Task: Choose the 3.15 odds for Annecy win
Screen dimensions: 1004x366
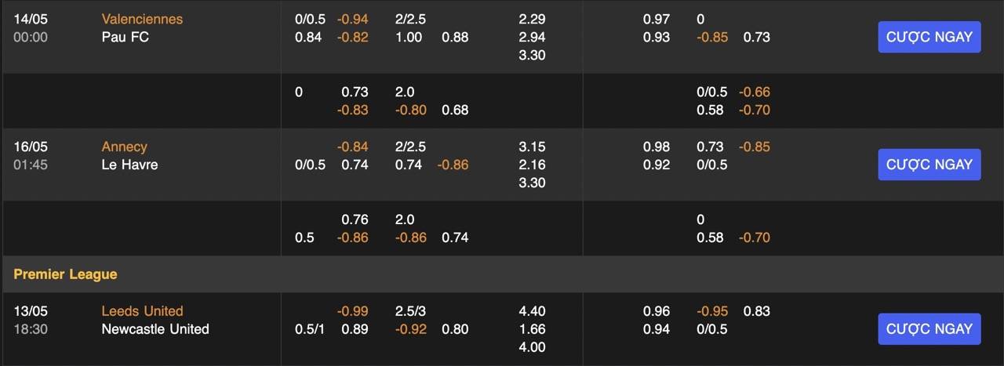Action: click(x=532, y=147)
